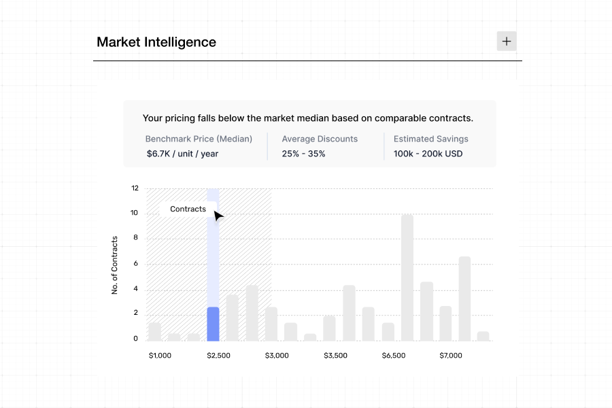Click the Contracts tooltip label
The height and width of the screenshot is (408, 612).
pos(188,209)
